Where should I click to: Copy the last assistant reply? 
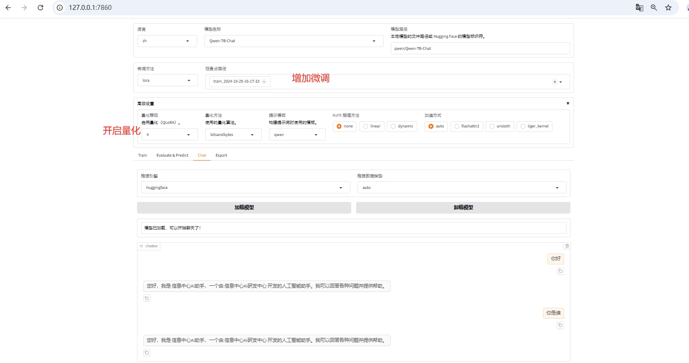[147, 353]
